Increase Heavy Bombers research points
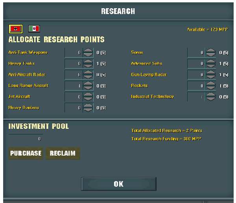The height and width of the screenshot is (203, 236). pyautogui.click(x=88, y=106)
